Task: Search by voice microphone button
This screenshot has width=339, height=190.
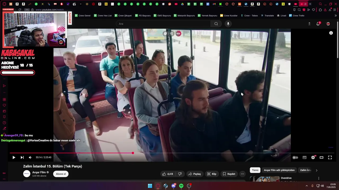Action: coord(228,24)
